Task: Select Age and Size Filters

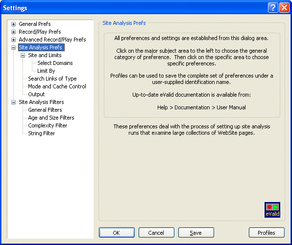Action: pyautogui.click(x=51, y=118)
